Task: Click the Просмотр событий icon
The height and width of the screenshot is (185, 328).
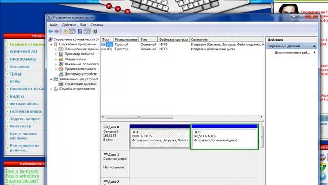Action: coord(61,54)
